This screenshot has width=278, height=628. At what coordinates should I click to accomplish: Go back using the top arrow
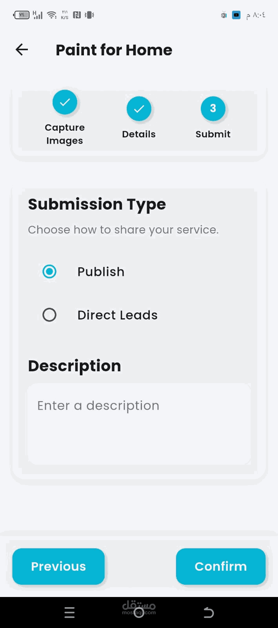tap(22, 49)
